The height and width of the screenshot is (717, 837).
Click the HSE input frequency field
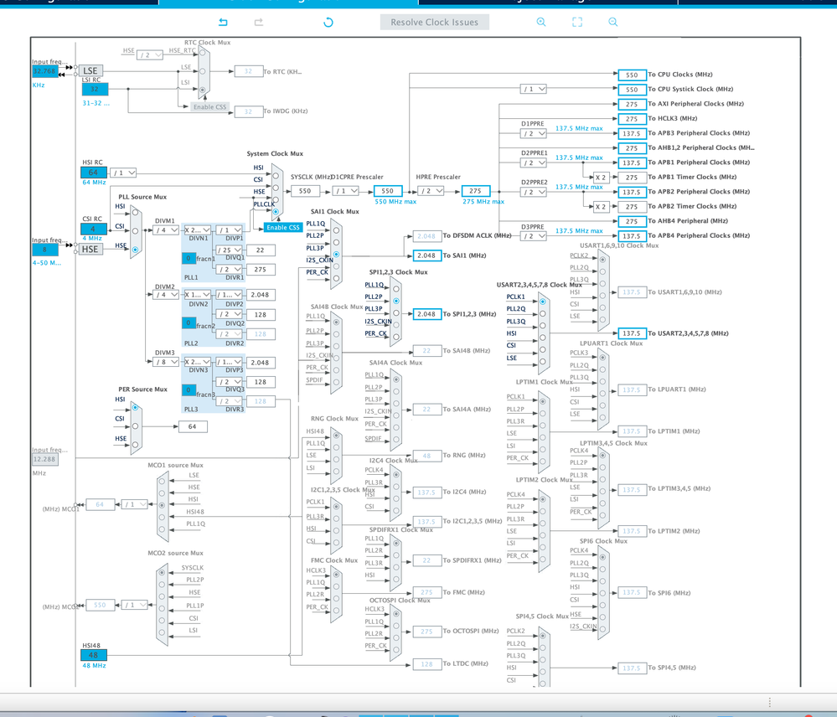coord(45,249)
